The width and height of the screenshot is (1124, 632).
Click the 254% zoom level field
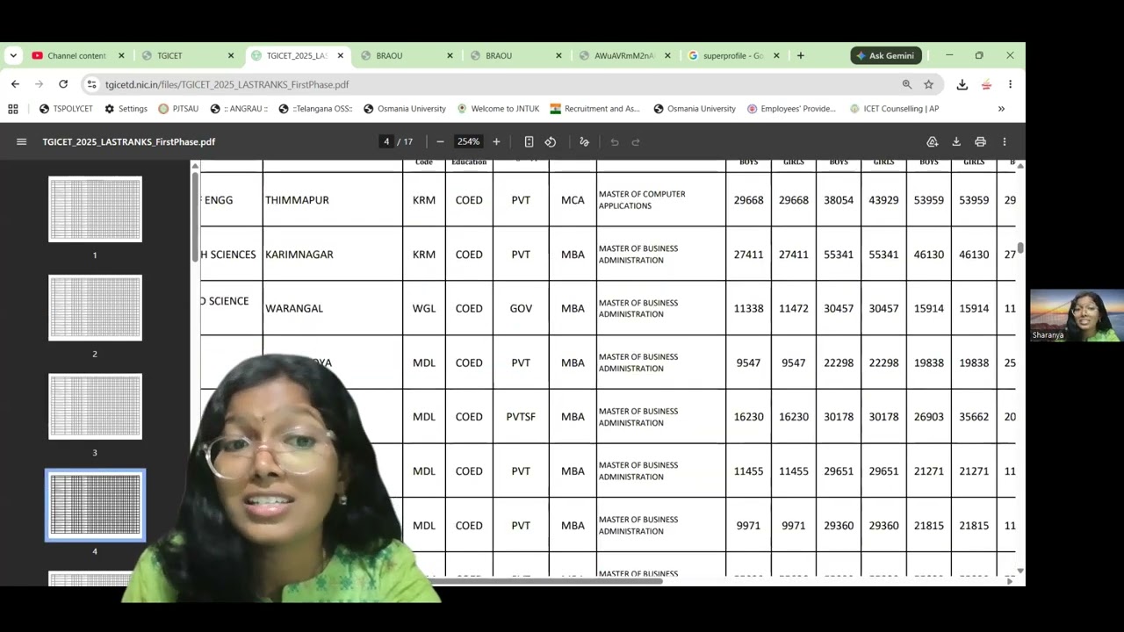[468, 142]
